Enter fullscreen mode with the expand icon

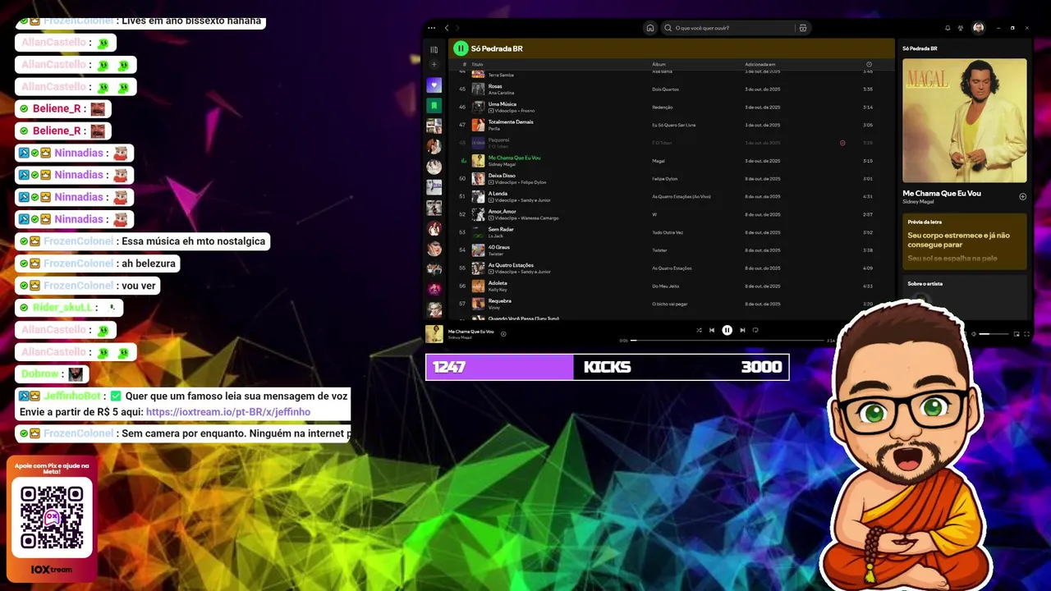pos(1026,334)
